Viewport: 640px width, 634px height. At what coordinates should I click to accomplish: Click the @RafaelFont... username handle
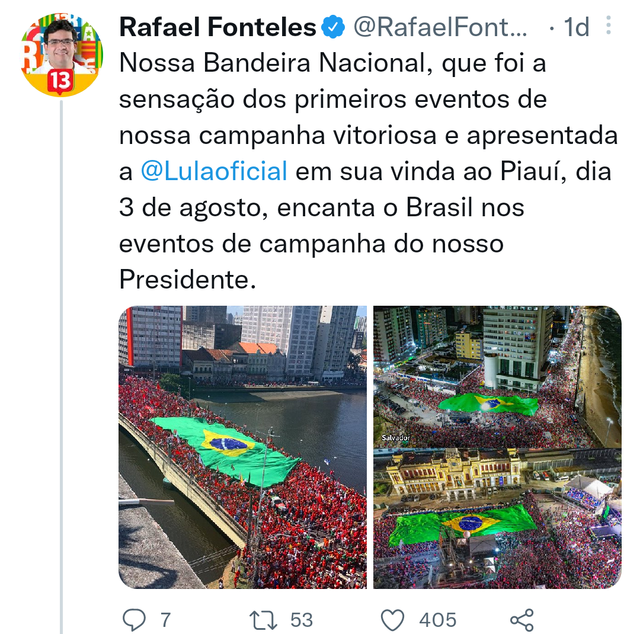click(x=440, y=27)
